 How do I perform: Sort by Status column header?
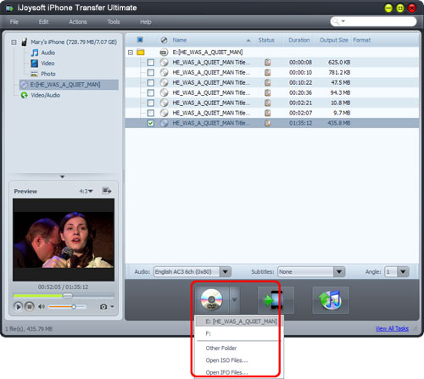(266, 40)
